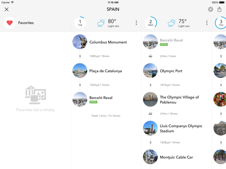Tap the car icon below Barceló Raval
This screenshot has height=169, width=226.
click(150, 56)
